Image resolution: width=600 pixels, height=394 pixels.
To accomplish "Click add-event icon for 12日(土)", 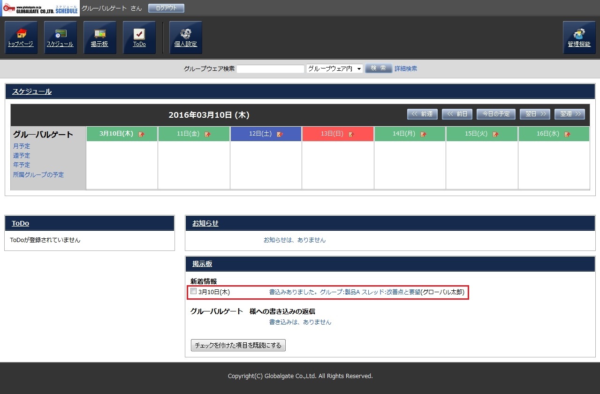I will [280, 134].
